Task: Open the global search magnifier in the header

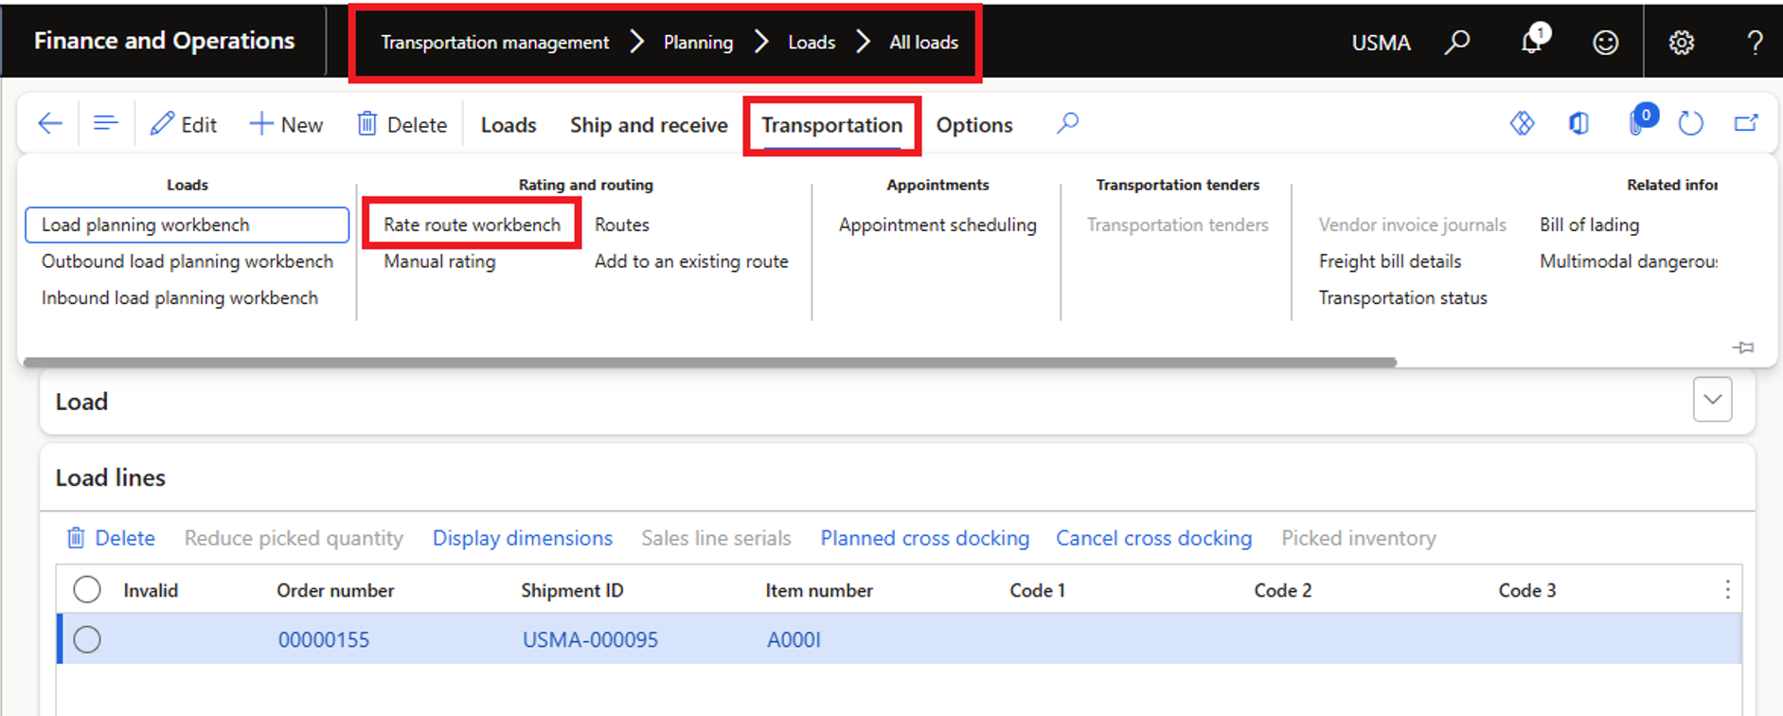Action: click(x=1457, y=43)
